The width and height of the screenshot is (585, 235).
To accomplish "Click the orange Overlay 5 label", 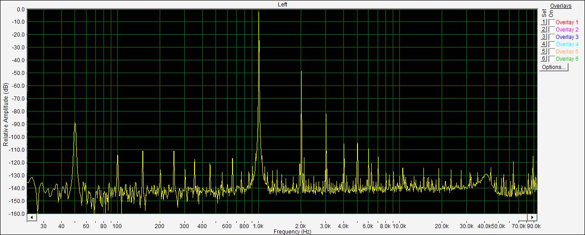I will coord(567,52).
